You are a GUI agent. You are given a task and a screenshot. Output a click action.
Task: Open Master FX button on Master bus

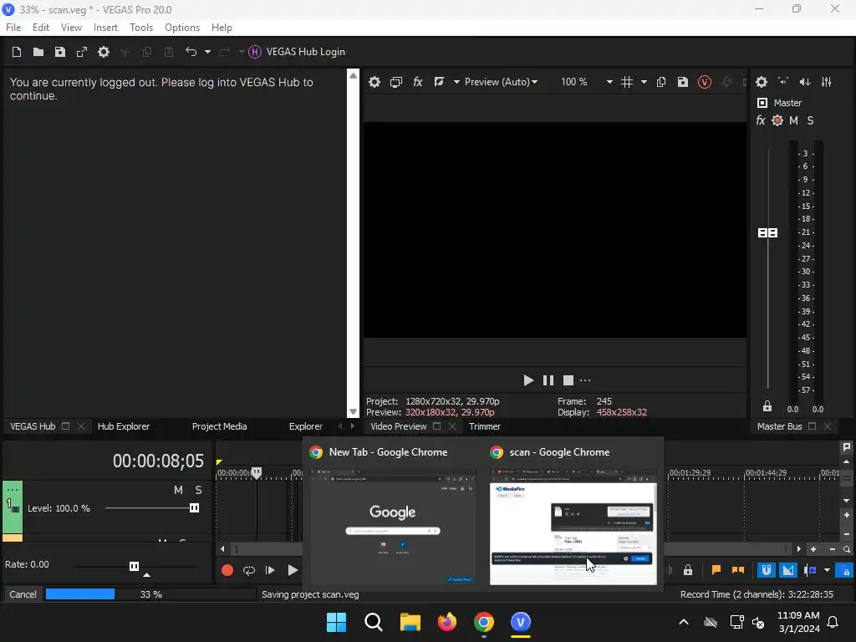click(761, 120)
